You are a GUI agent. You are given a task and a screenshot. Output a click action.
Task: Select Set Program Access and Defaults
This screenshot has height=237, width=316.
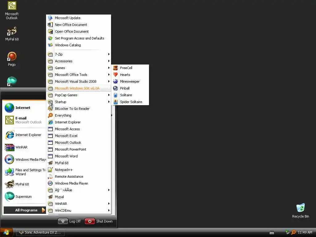click(x=79, y=38)
